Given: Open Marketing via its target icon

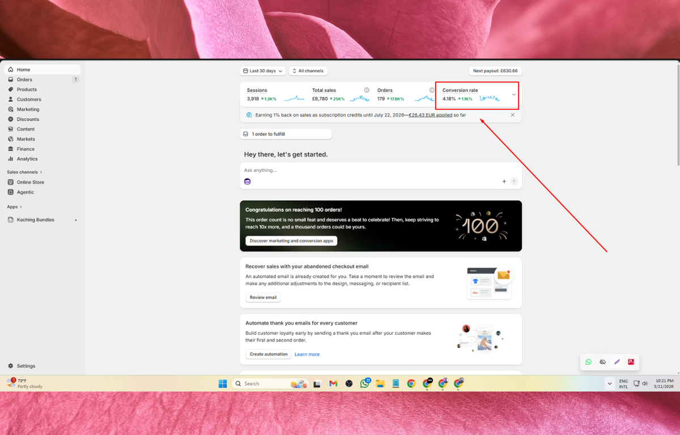Looking at the screenshot, I should [11, 109].
